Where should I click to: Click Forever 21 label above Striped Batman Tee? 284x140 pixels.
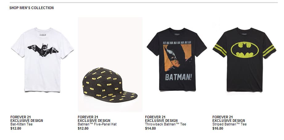(222, 117)
